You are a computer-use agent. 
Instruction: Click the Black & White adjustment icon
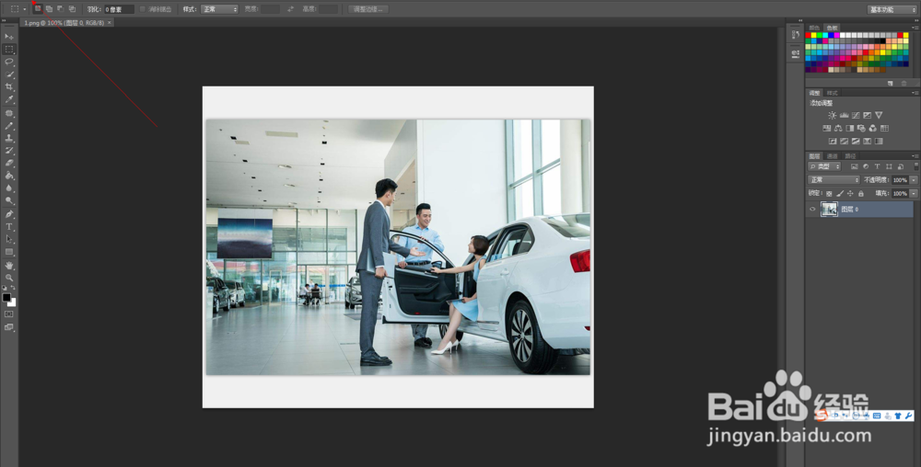tap(850, 129)
